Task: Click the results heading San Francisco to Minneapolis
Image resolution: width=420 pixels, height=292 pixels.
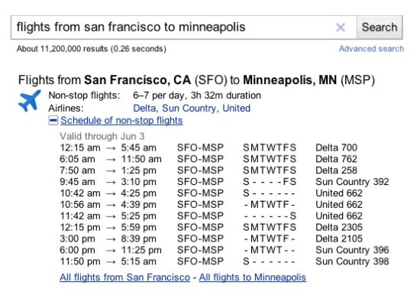Action: pos(196,80)
